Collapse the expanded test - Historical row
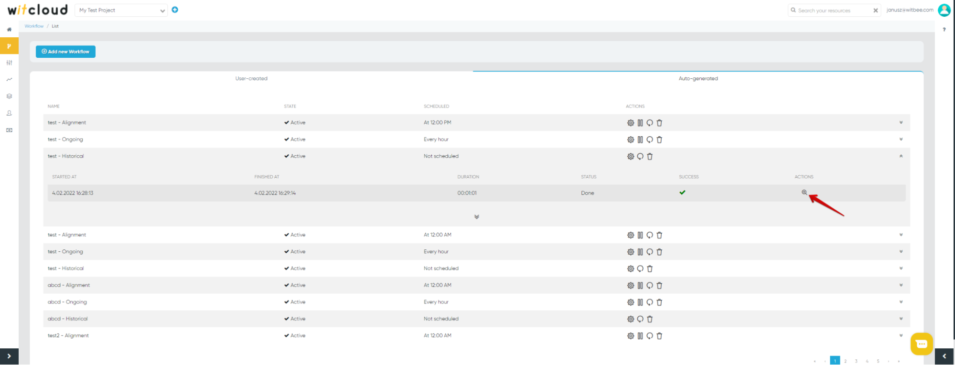The height and width of the screenshot is (365, 955). (x=901, y=156)
